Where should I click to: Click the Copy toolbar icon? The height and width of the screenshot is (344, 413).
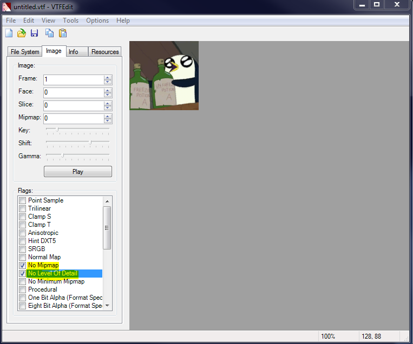49,33
